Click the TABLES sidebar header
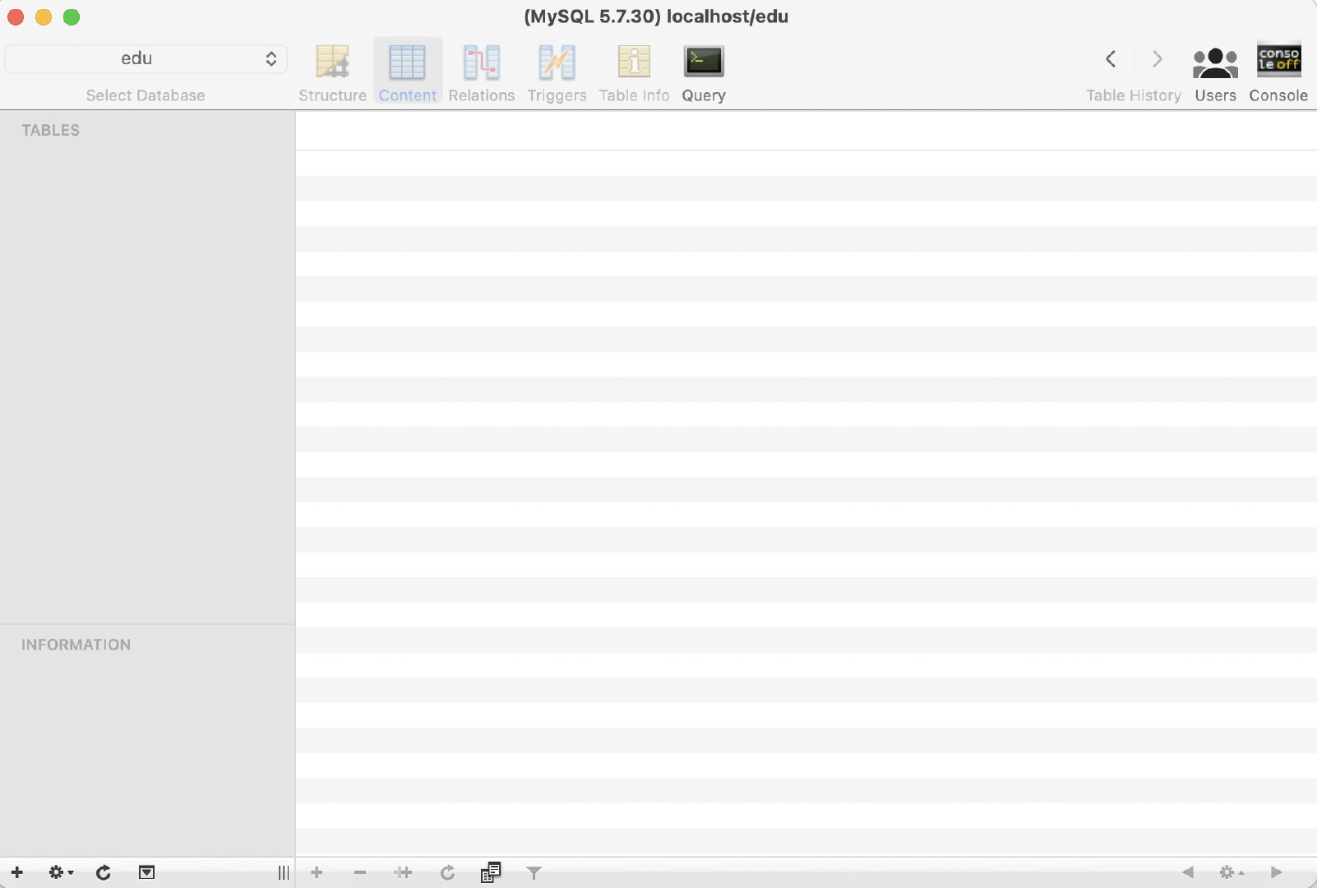Screen dimensions: 1317x888 [x=51, y=130]
